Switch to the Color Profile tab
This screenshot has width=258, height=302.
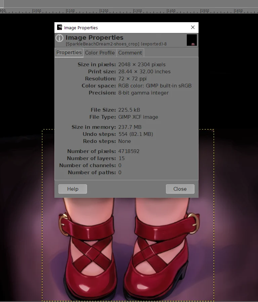tap(100, 53)
